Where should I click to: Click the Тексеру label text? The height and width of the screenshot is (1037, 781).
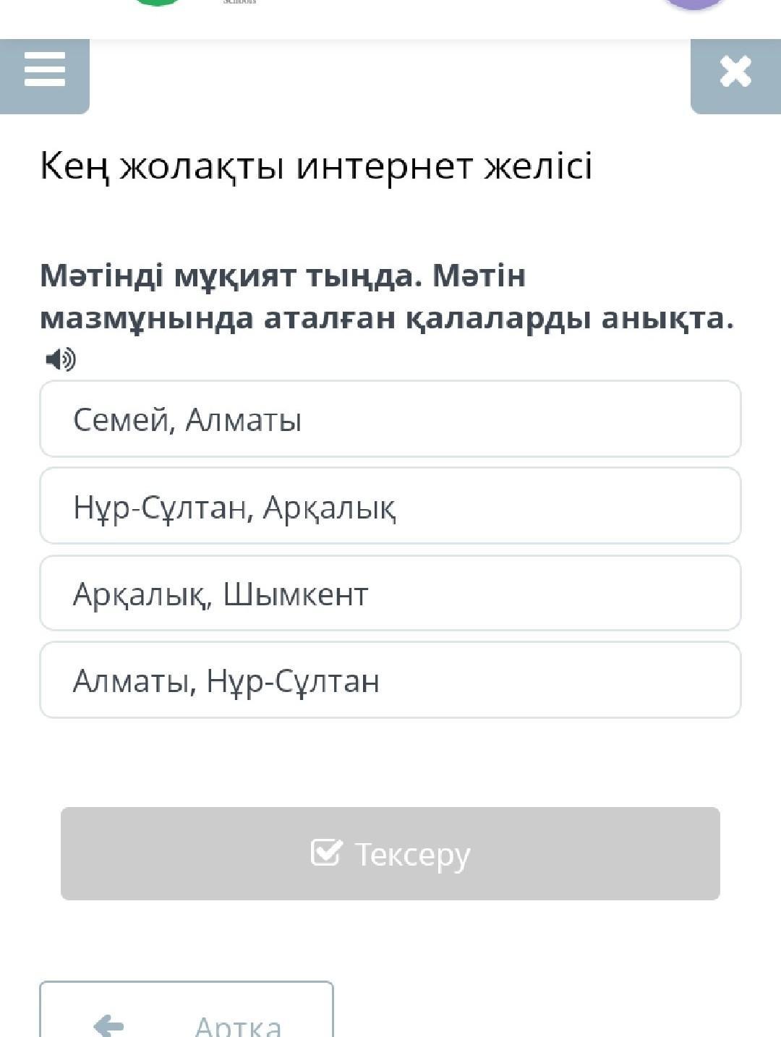(x=412, y=855)
